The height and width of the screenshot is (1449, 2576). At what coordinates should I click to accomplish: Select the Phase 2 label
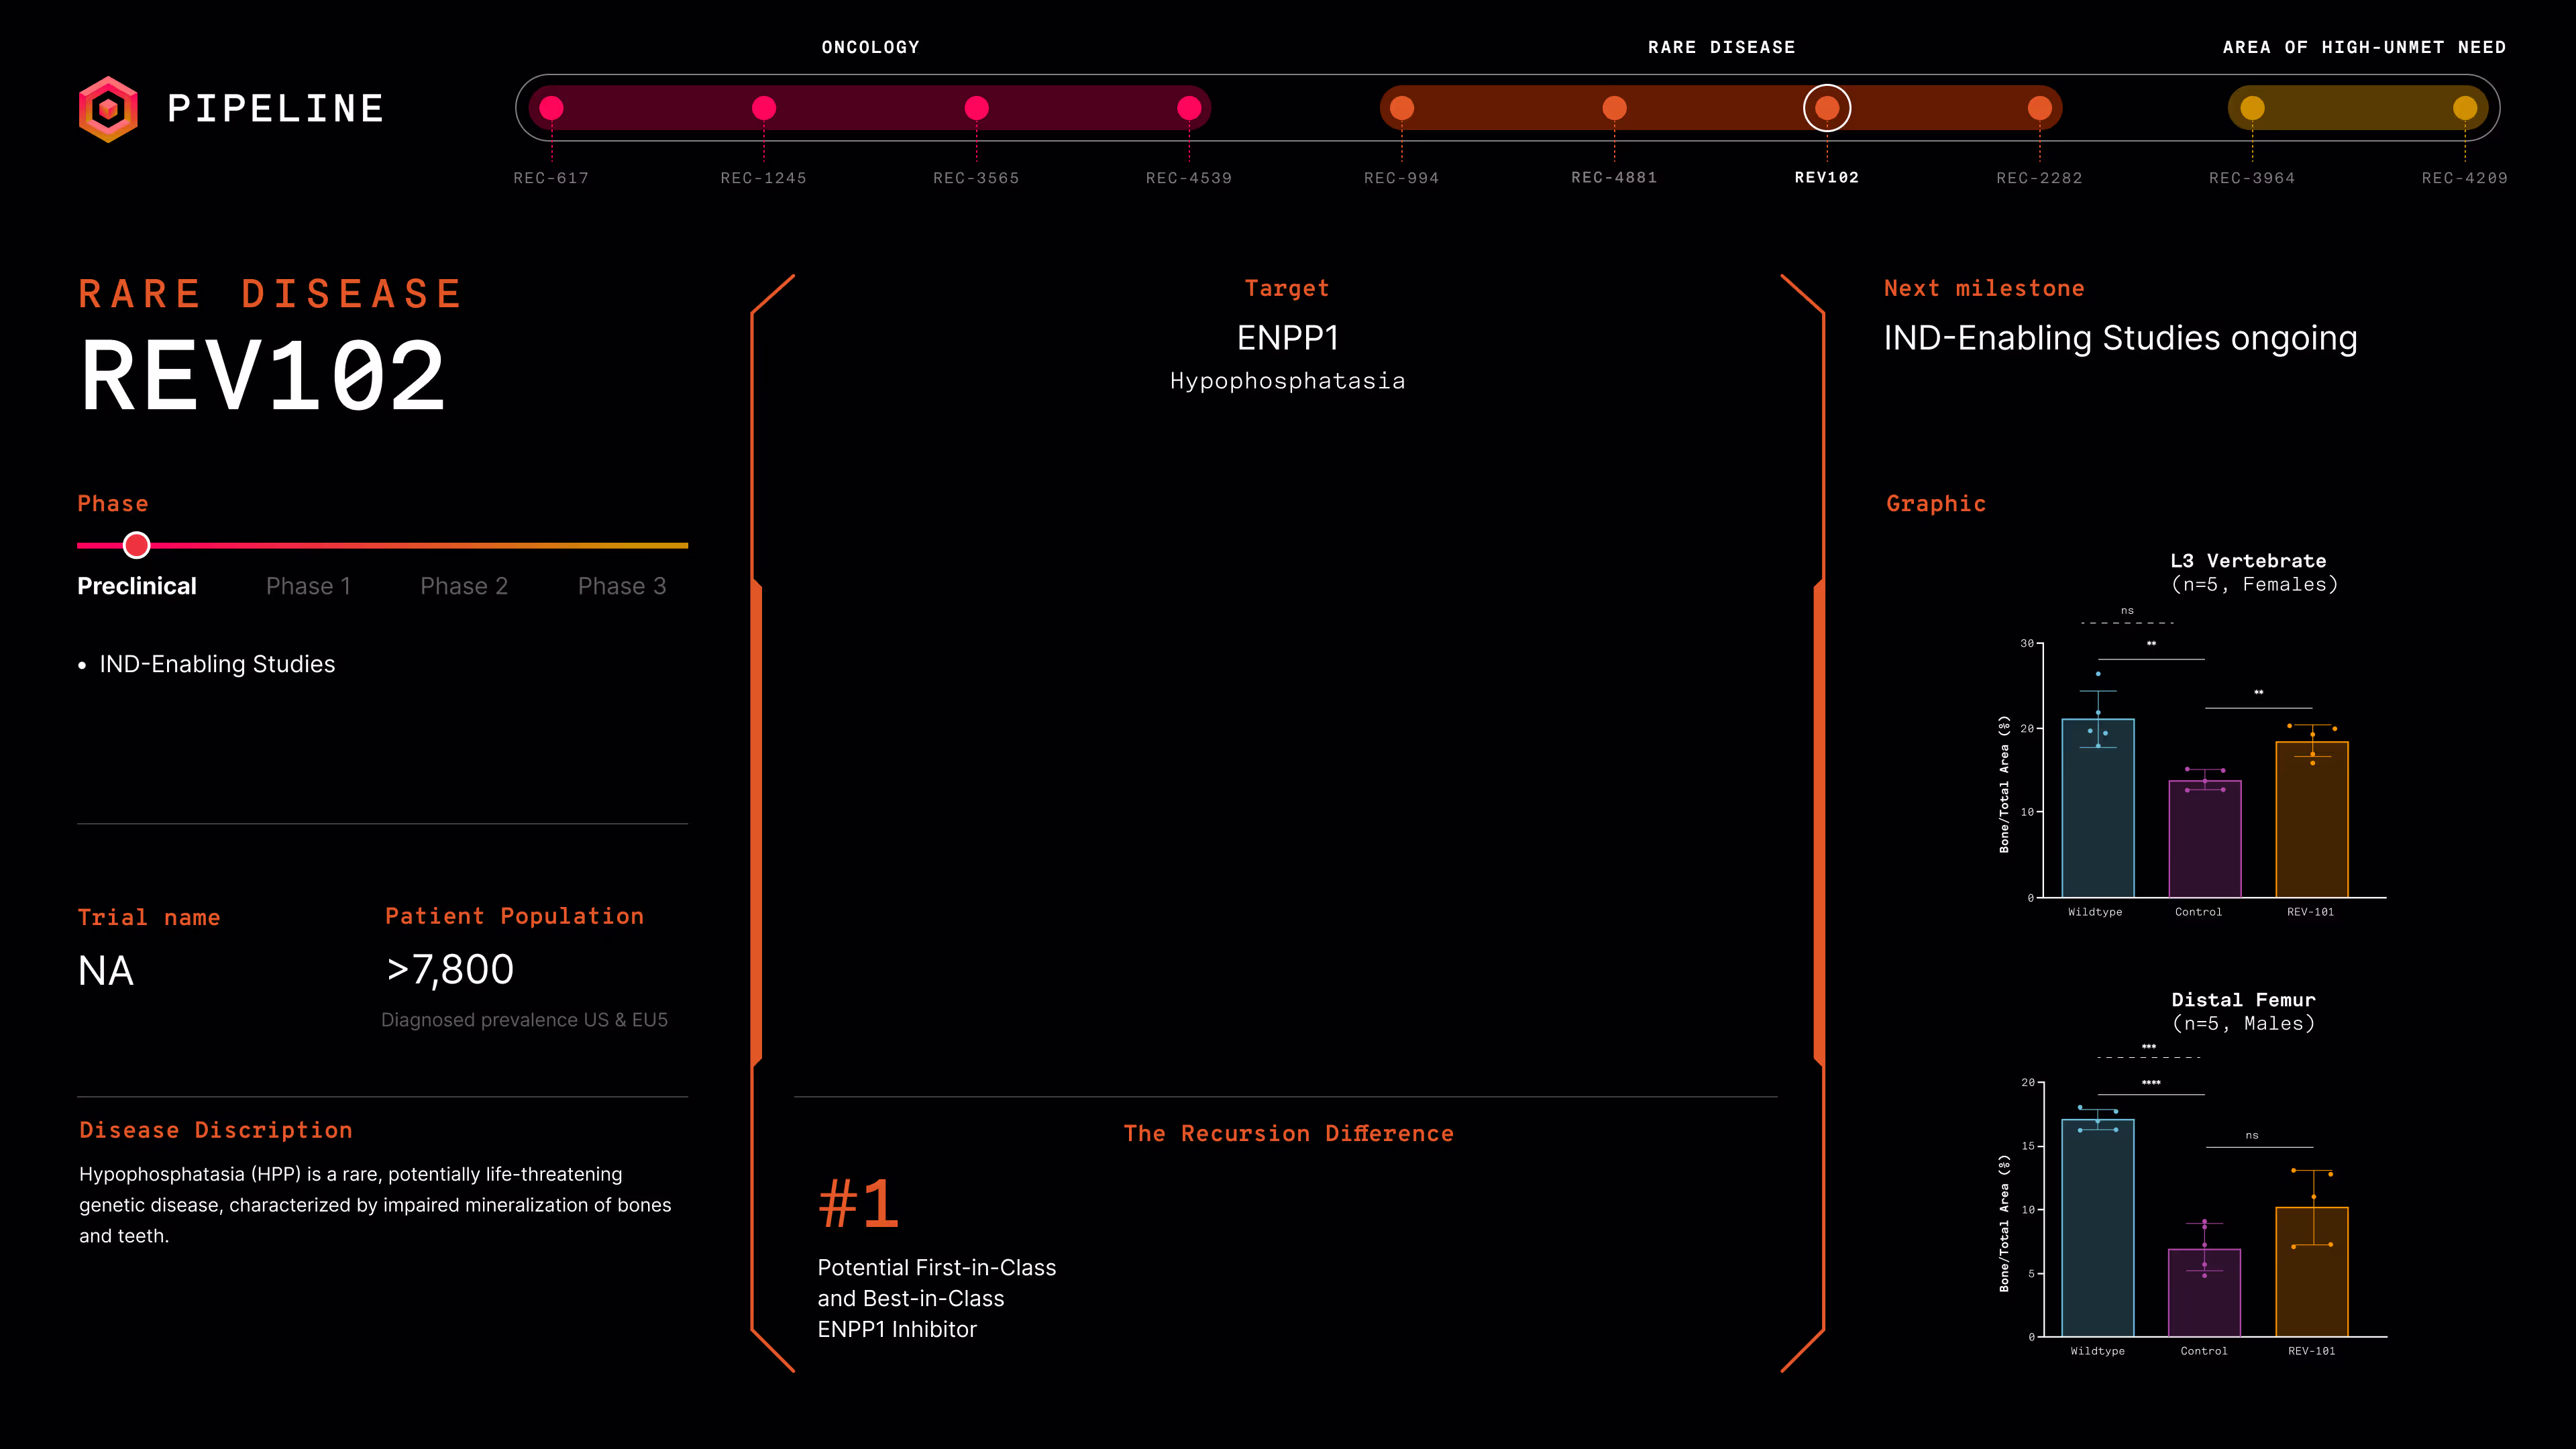(464, 586)
